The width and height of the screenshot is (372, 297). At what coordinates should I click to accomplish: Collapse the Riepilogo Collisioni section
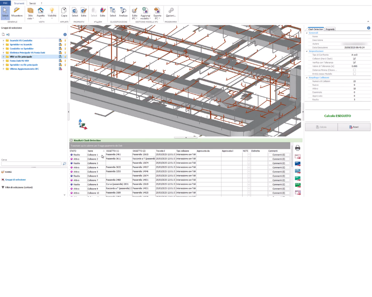click(x=307, y=78)
